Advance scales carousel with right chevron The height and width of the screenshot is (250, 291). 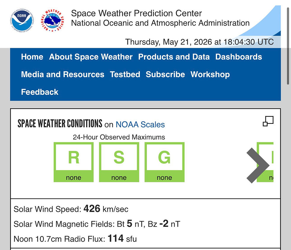[x=258, y=165]
